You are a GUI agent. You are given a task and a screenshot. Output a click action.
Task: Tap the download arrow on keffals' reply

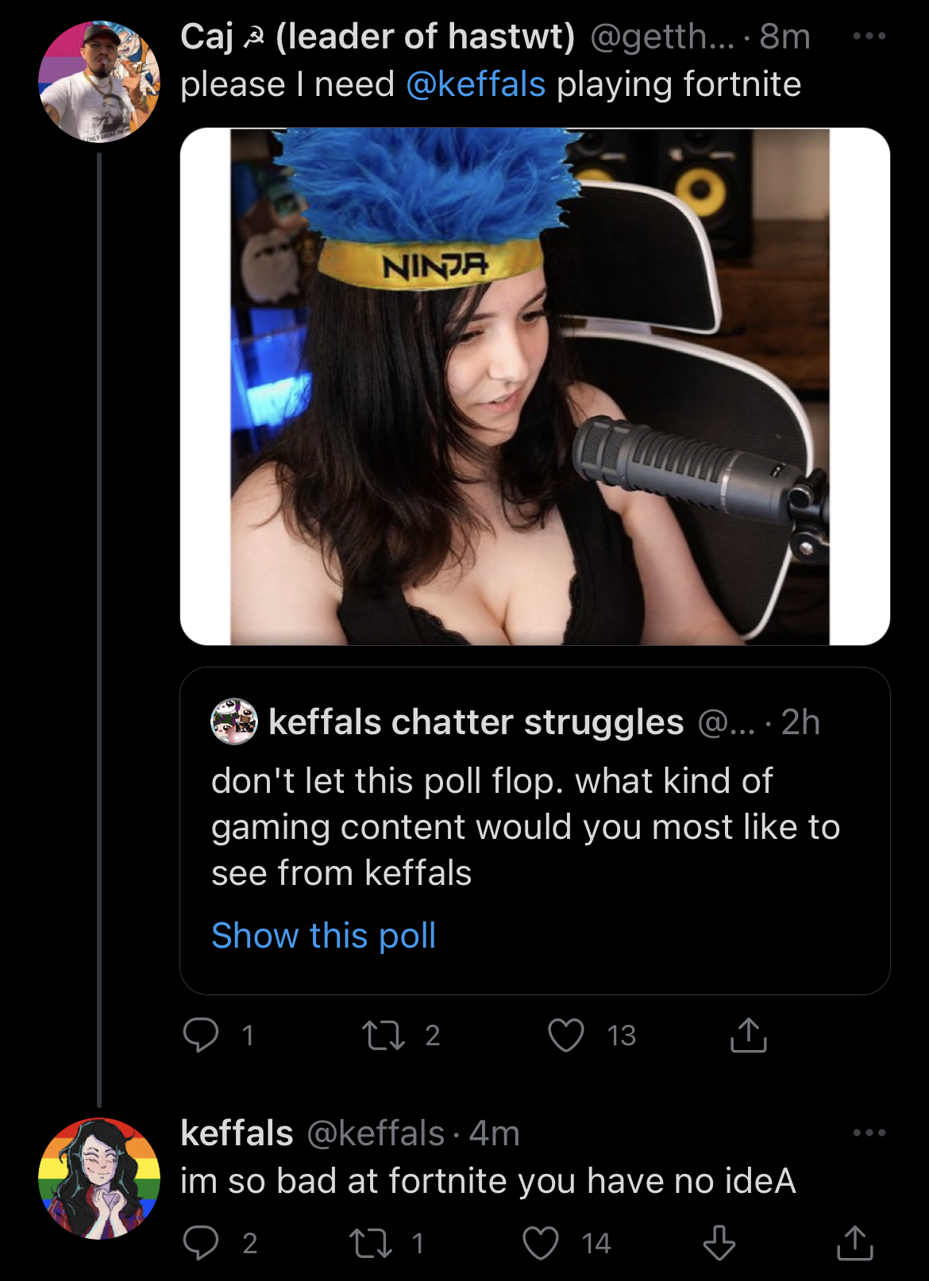click(x=719, y=1243)
